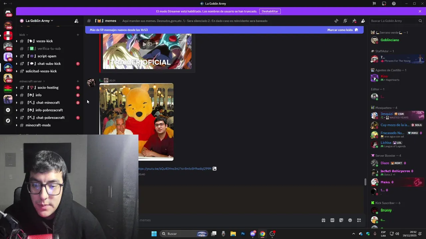Open the verifica-tu-sub channel

pyautogui.click(x=49, y=48)
